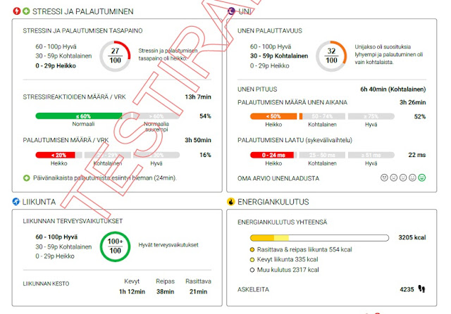Click the LIIKUNTA section heading
This screenshot has height=314, width=451.
click(x=39, y=202)
